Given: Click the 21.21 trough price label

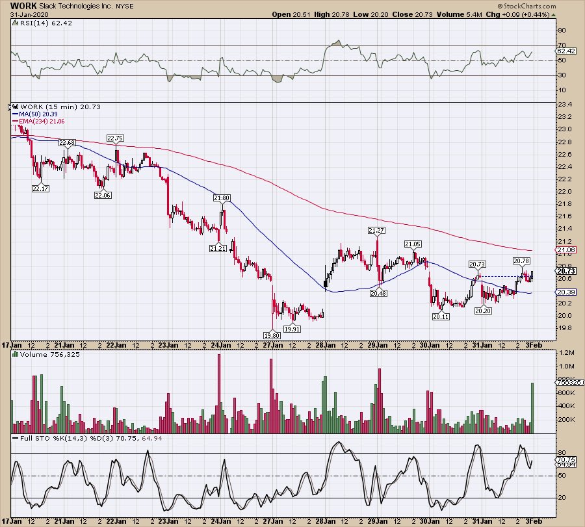Looking at the screenshot, I should (218, 248).
